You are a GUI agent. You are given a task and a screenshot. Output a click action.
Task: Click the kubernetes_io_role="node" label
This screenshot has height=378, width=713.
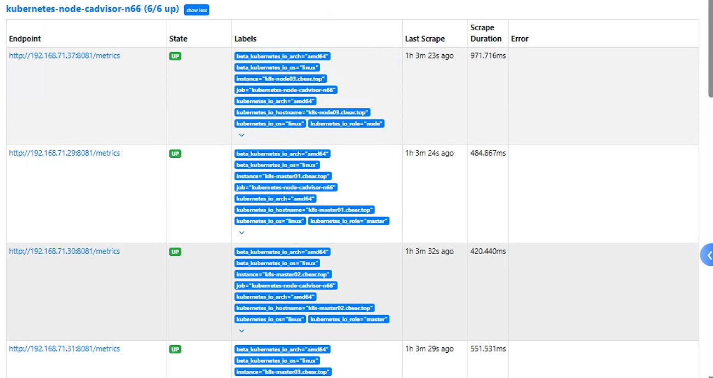pos(346,124)
